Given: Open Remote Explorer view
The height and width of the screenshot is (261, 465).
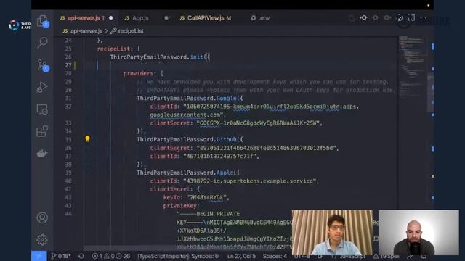Looking at the screenshot, I should [x=42, y=109].
